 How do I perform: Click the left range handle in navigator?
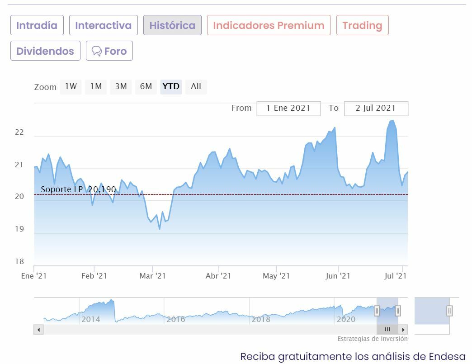[x=377, y=311]
